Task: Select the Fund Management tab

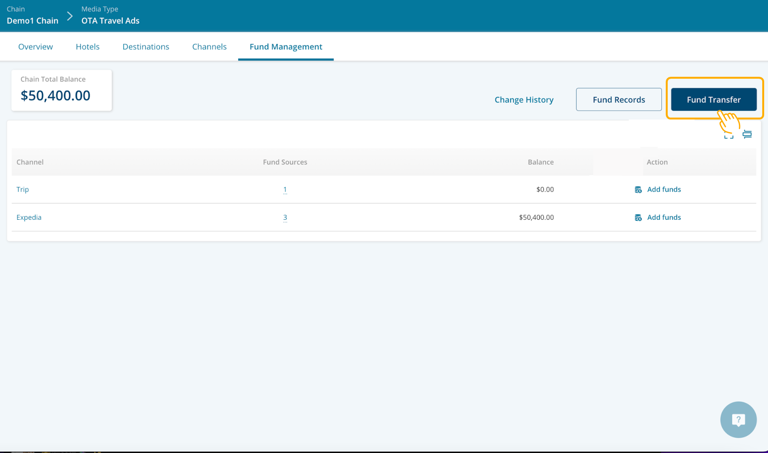Action: pyautogui.click(x=286, y=47)
